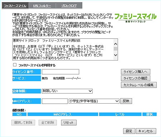Click the サービス label
Screen dimensions: 161x137
(x=26, y=78)
